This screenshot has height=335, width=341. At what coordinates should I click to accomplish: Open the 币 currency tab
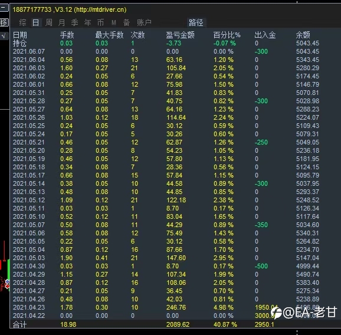coord(100,22)
